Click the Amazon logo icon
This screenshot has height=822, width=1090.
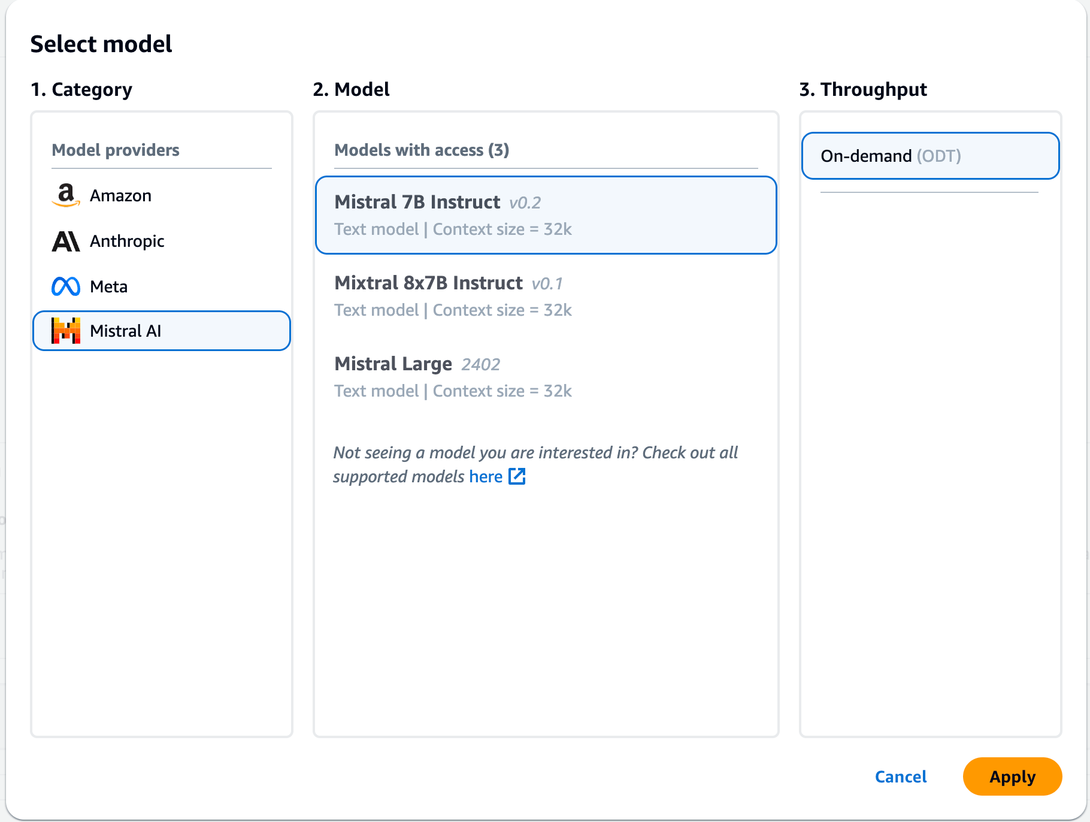66,195
